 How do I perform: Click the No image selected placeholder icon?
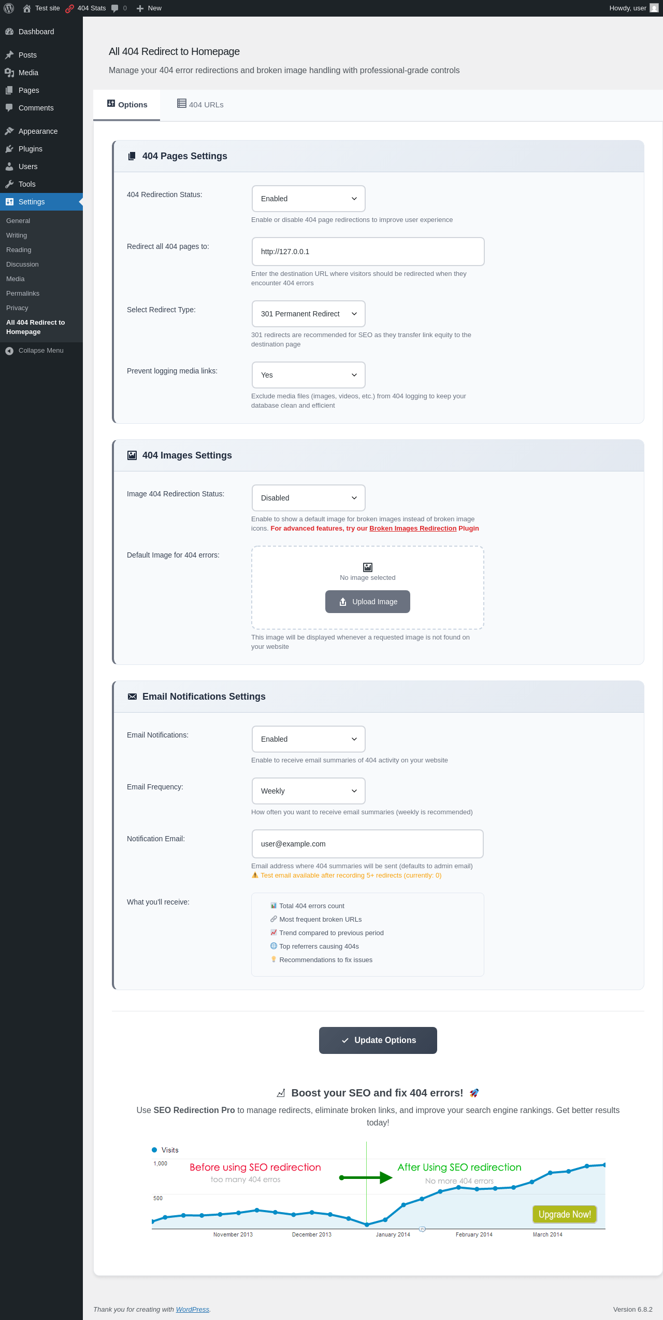(x=368, y=567)
